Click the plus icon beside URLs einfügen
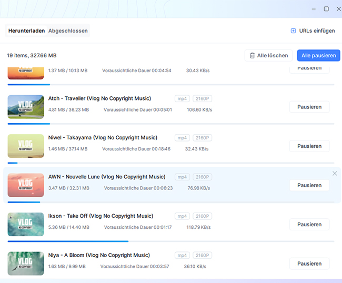The image size is (342, 283). [293, 31]
